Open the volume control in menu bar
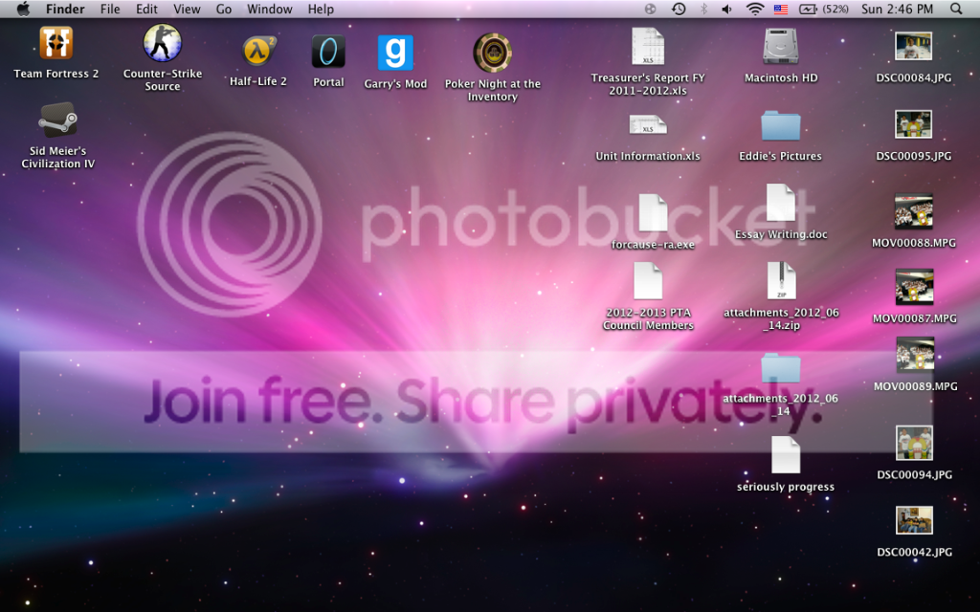Viewport: 980px width, 612px height. tap(727, 9)
